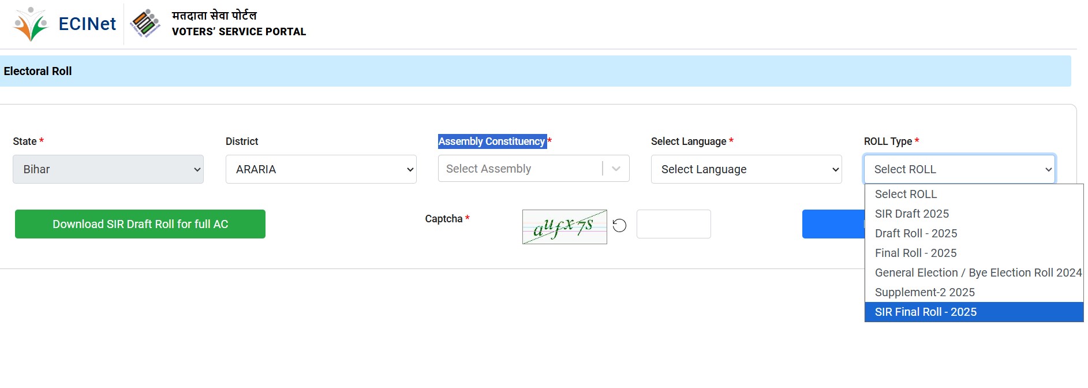
Task: Click the ECINet title text
Action: (x=87, y=24)
